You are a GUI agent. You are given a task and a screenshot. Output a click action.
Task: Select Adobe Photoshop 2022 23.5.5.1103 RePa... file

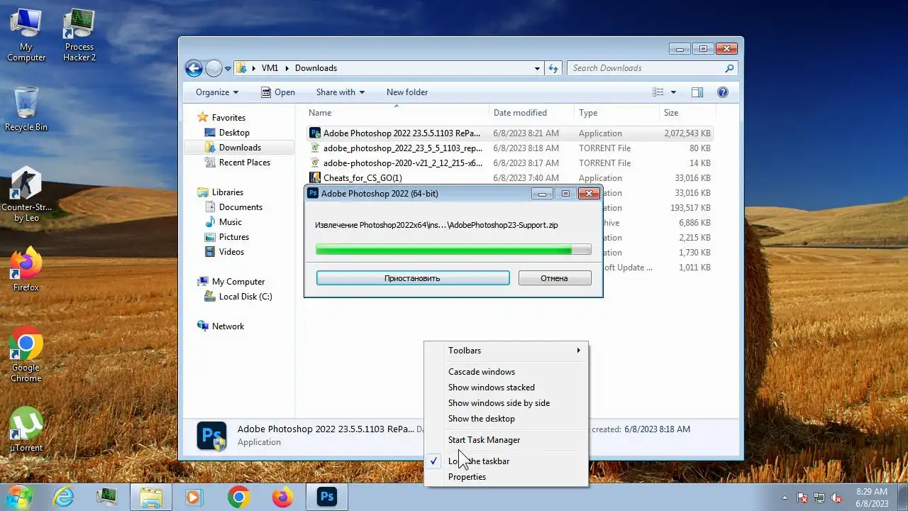click(509, 133)
